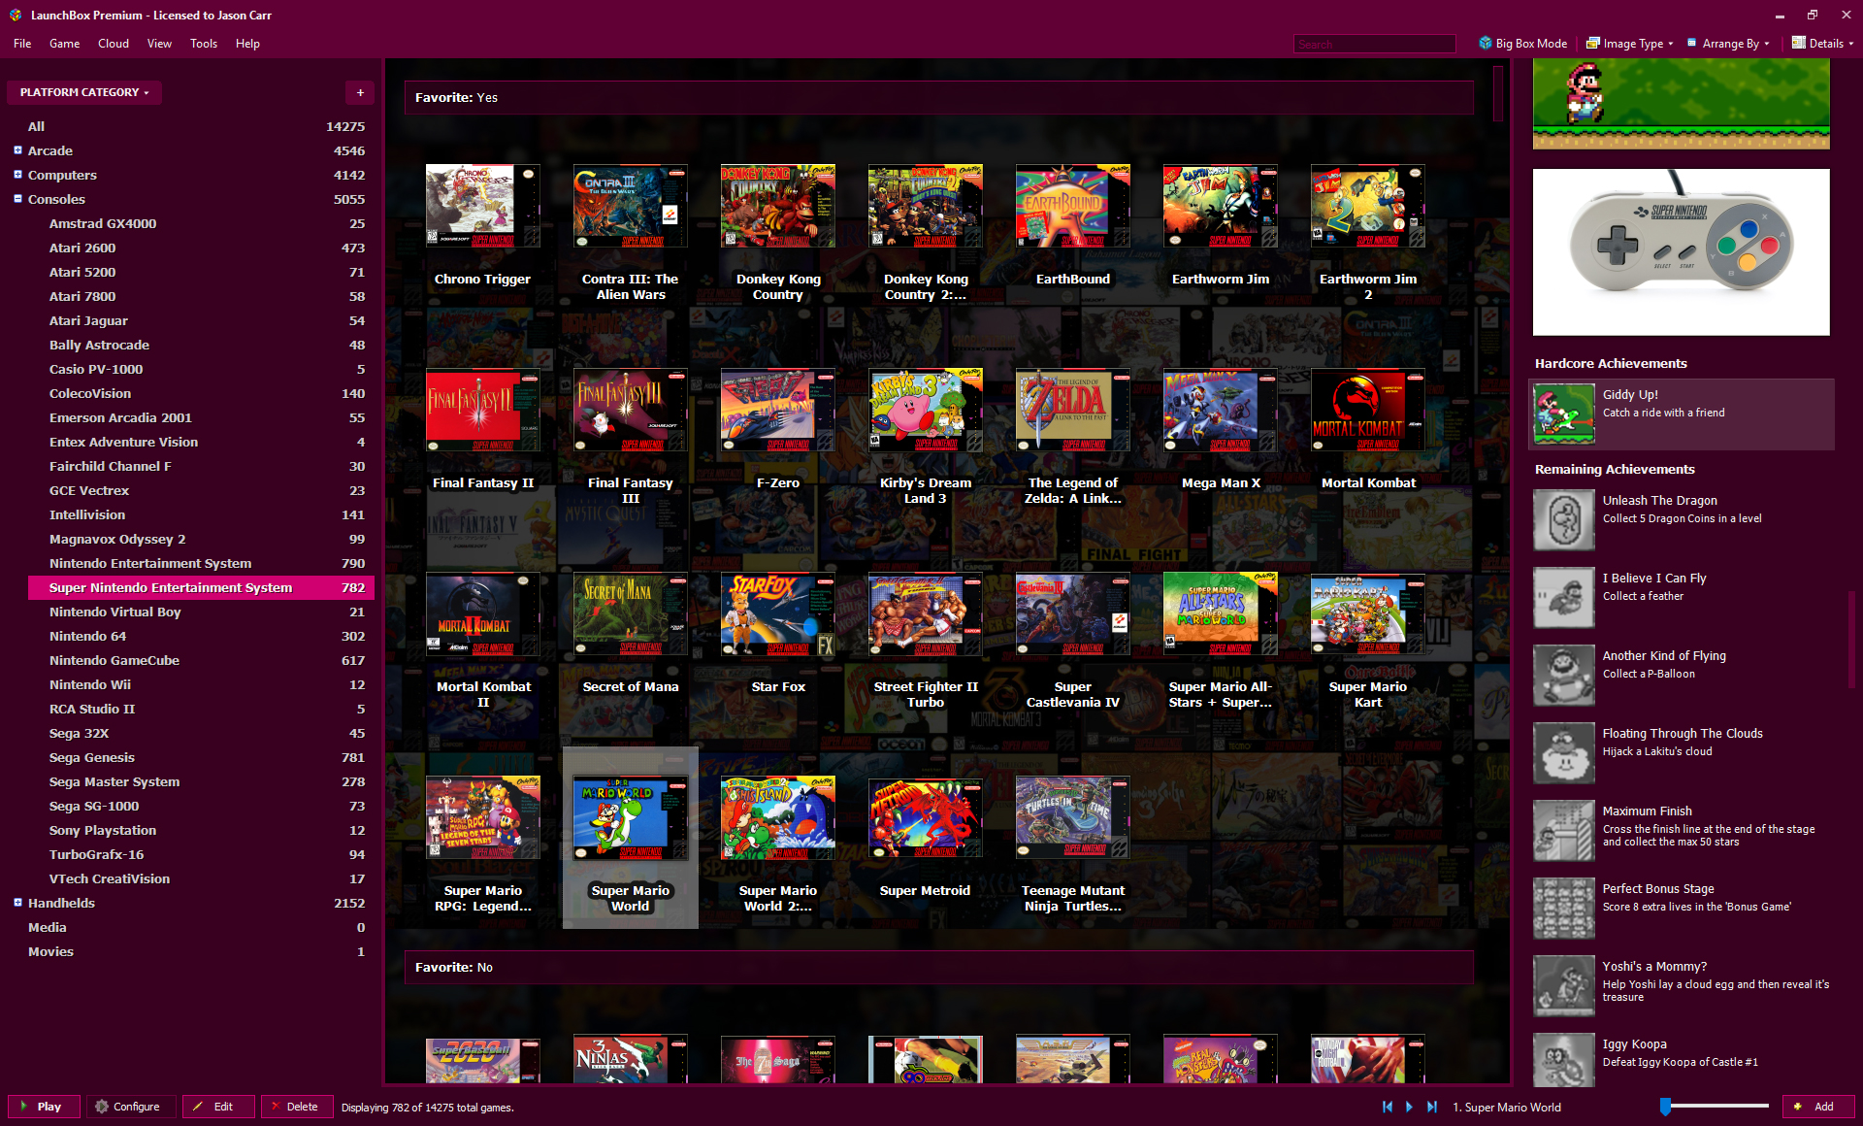Select Donkey Kong Country cover
The image size is (1863, 1126).
tap(778, 206)
